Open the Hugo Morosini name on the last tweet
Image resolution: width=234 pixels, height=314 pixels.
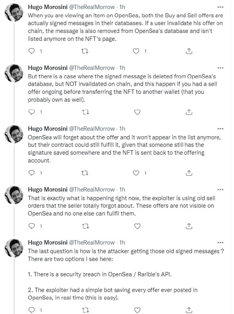(x=48, y=243)
